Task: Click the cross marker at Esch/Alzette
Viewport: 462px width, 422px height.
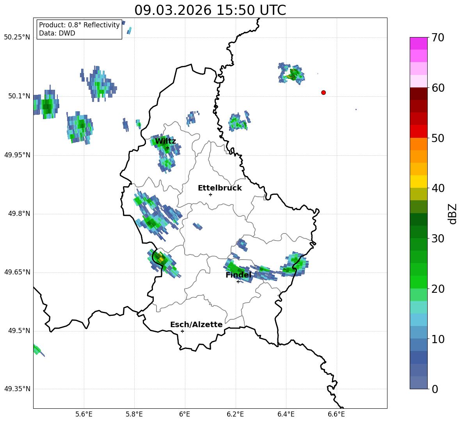Action: [182, 331]
